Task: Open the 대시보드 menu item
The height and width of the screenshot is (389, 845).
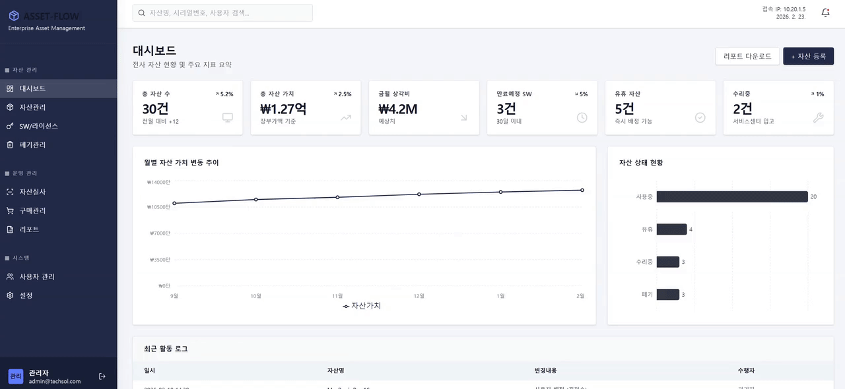Action: (33, 88)
